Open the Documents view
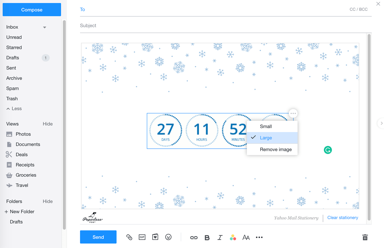Viewport: 384px width, 248px height. click(x=28, y=144)
